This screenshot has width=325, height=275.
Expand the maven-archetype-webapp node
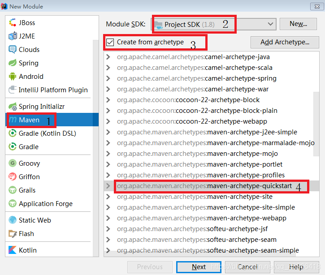108,218
